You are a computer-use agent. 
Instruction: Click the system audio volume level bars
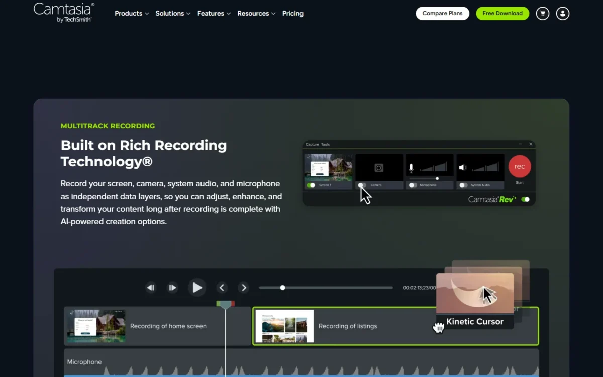(x=485, y=167)
